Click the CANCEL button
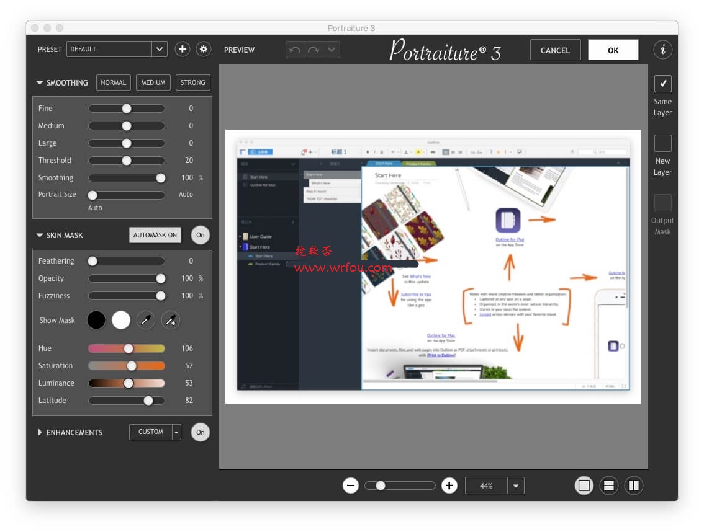The image size is (704, 532). (x=555, y=50)
